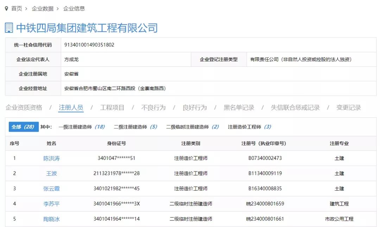Screen dimensions: 380x227
Task: Click ID number 2113231978******28
Action: click(116, 173)
